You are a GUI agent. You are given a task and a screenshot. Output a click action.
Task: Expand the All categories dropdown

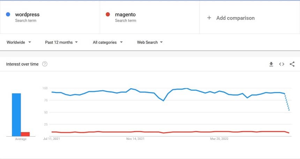pyautogui.click(x=107, y=42)
